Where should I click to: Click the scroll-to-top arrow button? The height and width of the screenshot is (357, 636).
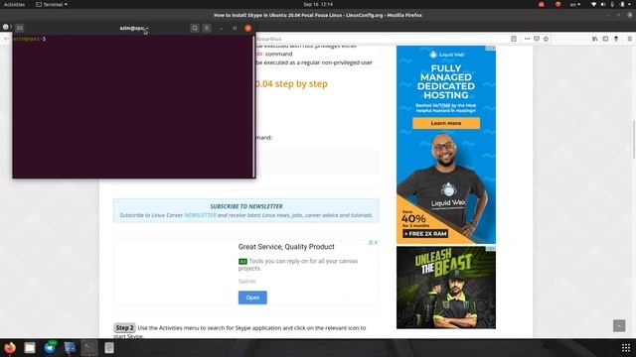click(619, 326)
